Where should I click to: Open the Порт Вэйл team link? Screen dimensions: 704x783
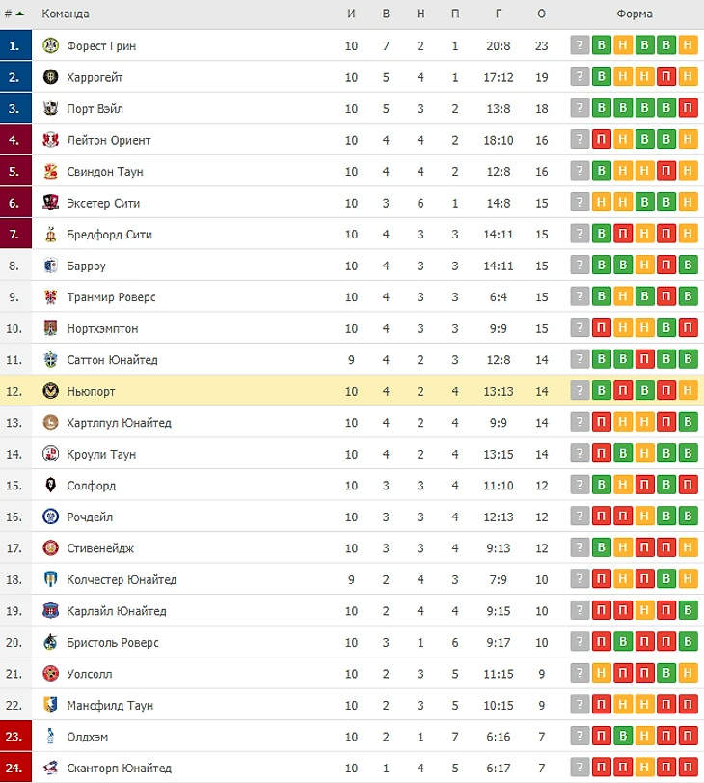(x=95, y=109)
